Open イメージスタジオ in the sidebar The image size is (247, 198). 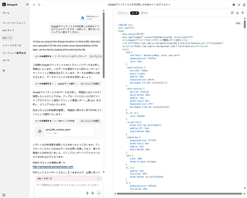(12, 46)
